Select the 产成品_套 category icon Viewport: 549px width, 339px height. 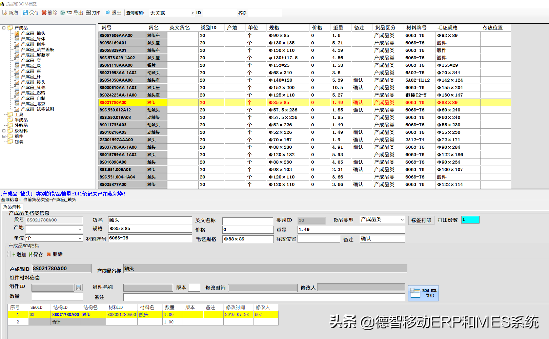coord(17,60)
